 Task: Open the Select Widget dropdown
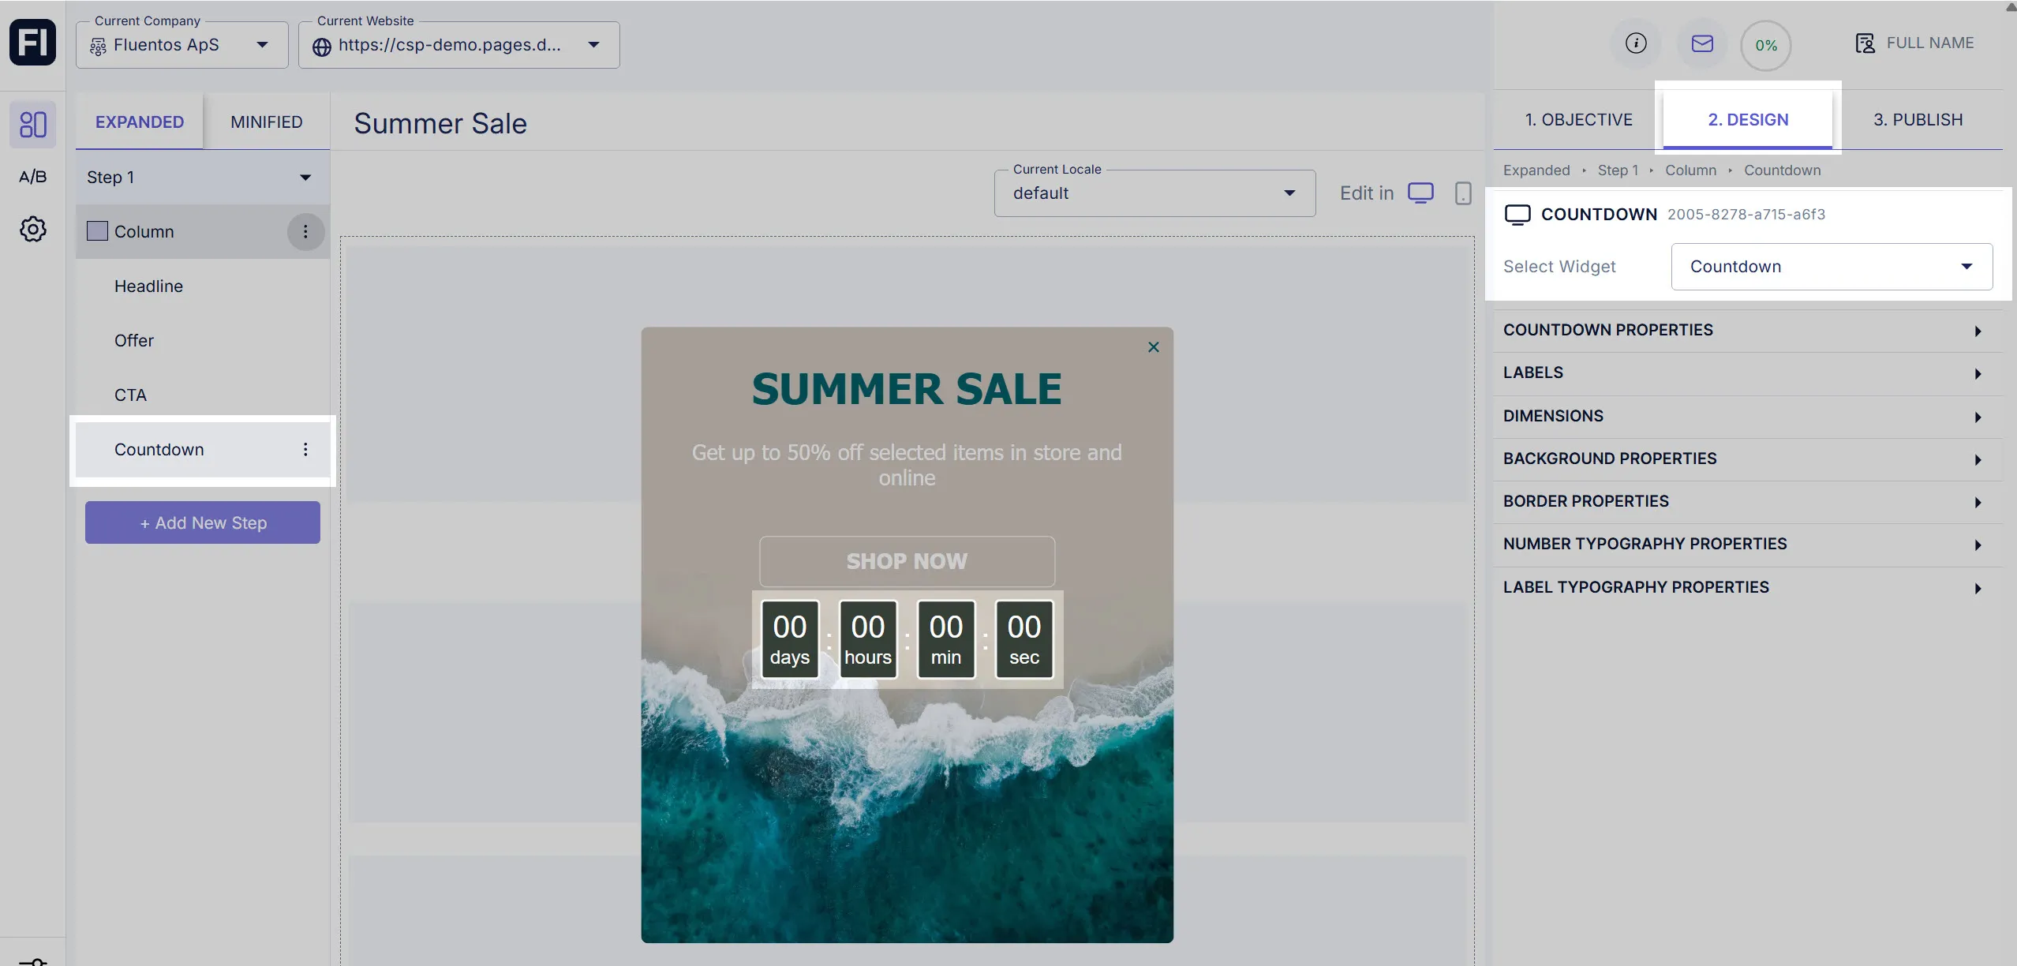click(1829, 266)
